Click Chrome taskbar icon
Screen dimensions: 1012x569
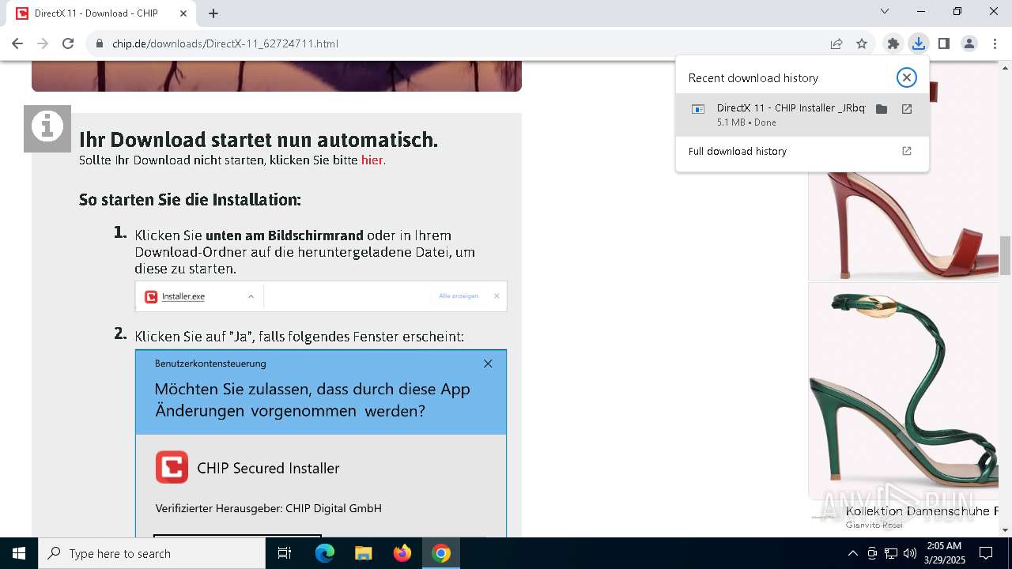tap(441, 553)
